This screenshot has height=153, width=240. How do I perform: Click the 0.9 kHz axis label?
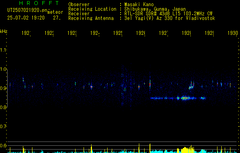(x=3, y=88)
